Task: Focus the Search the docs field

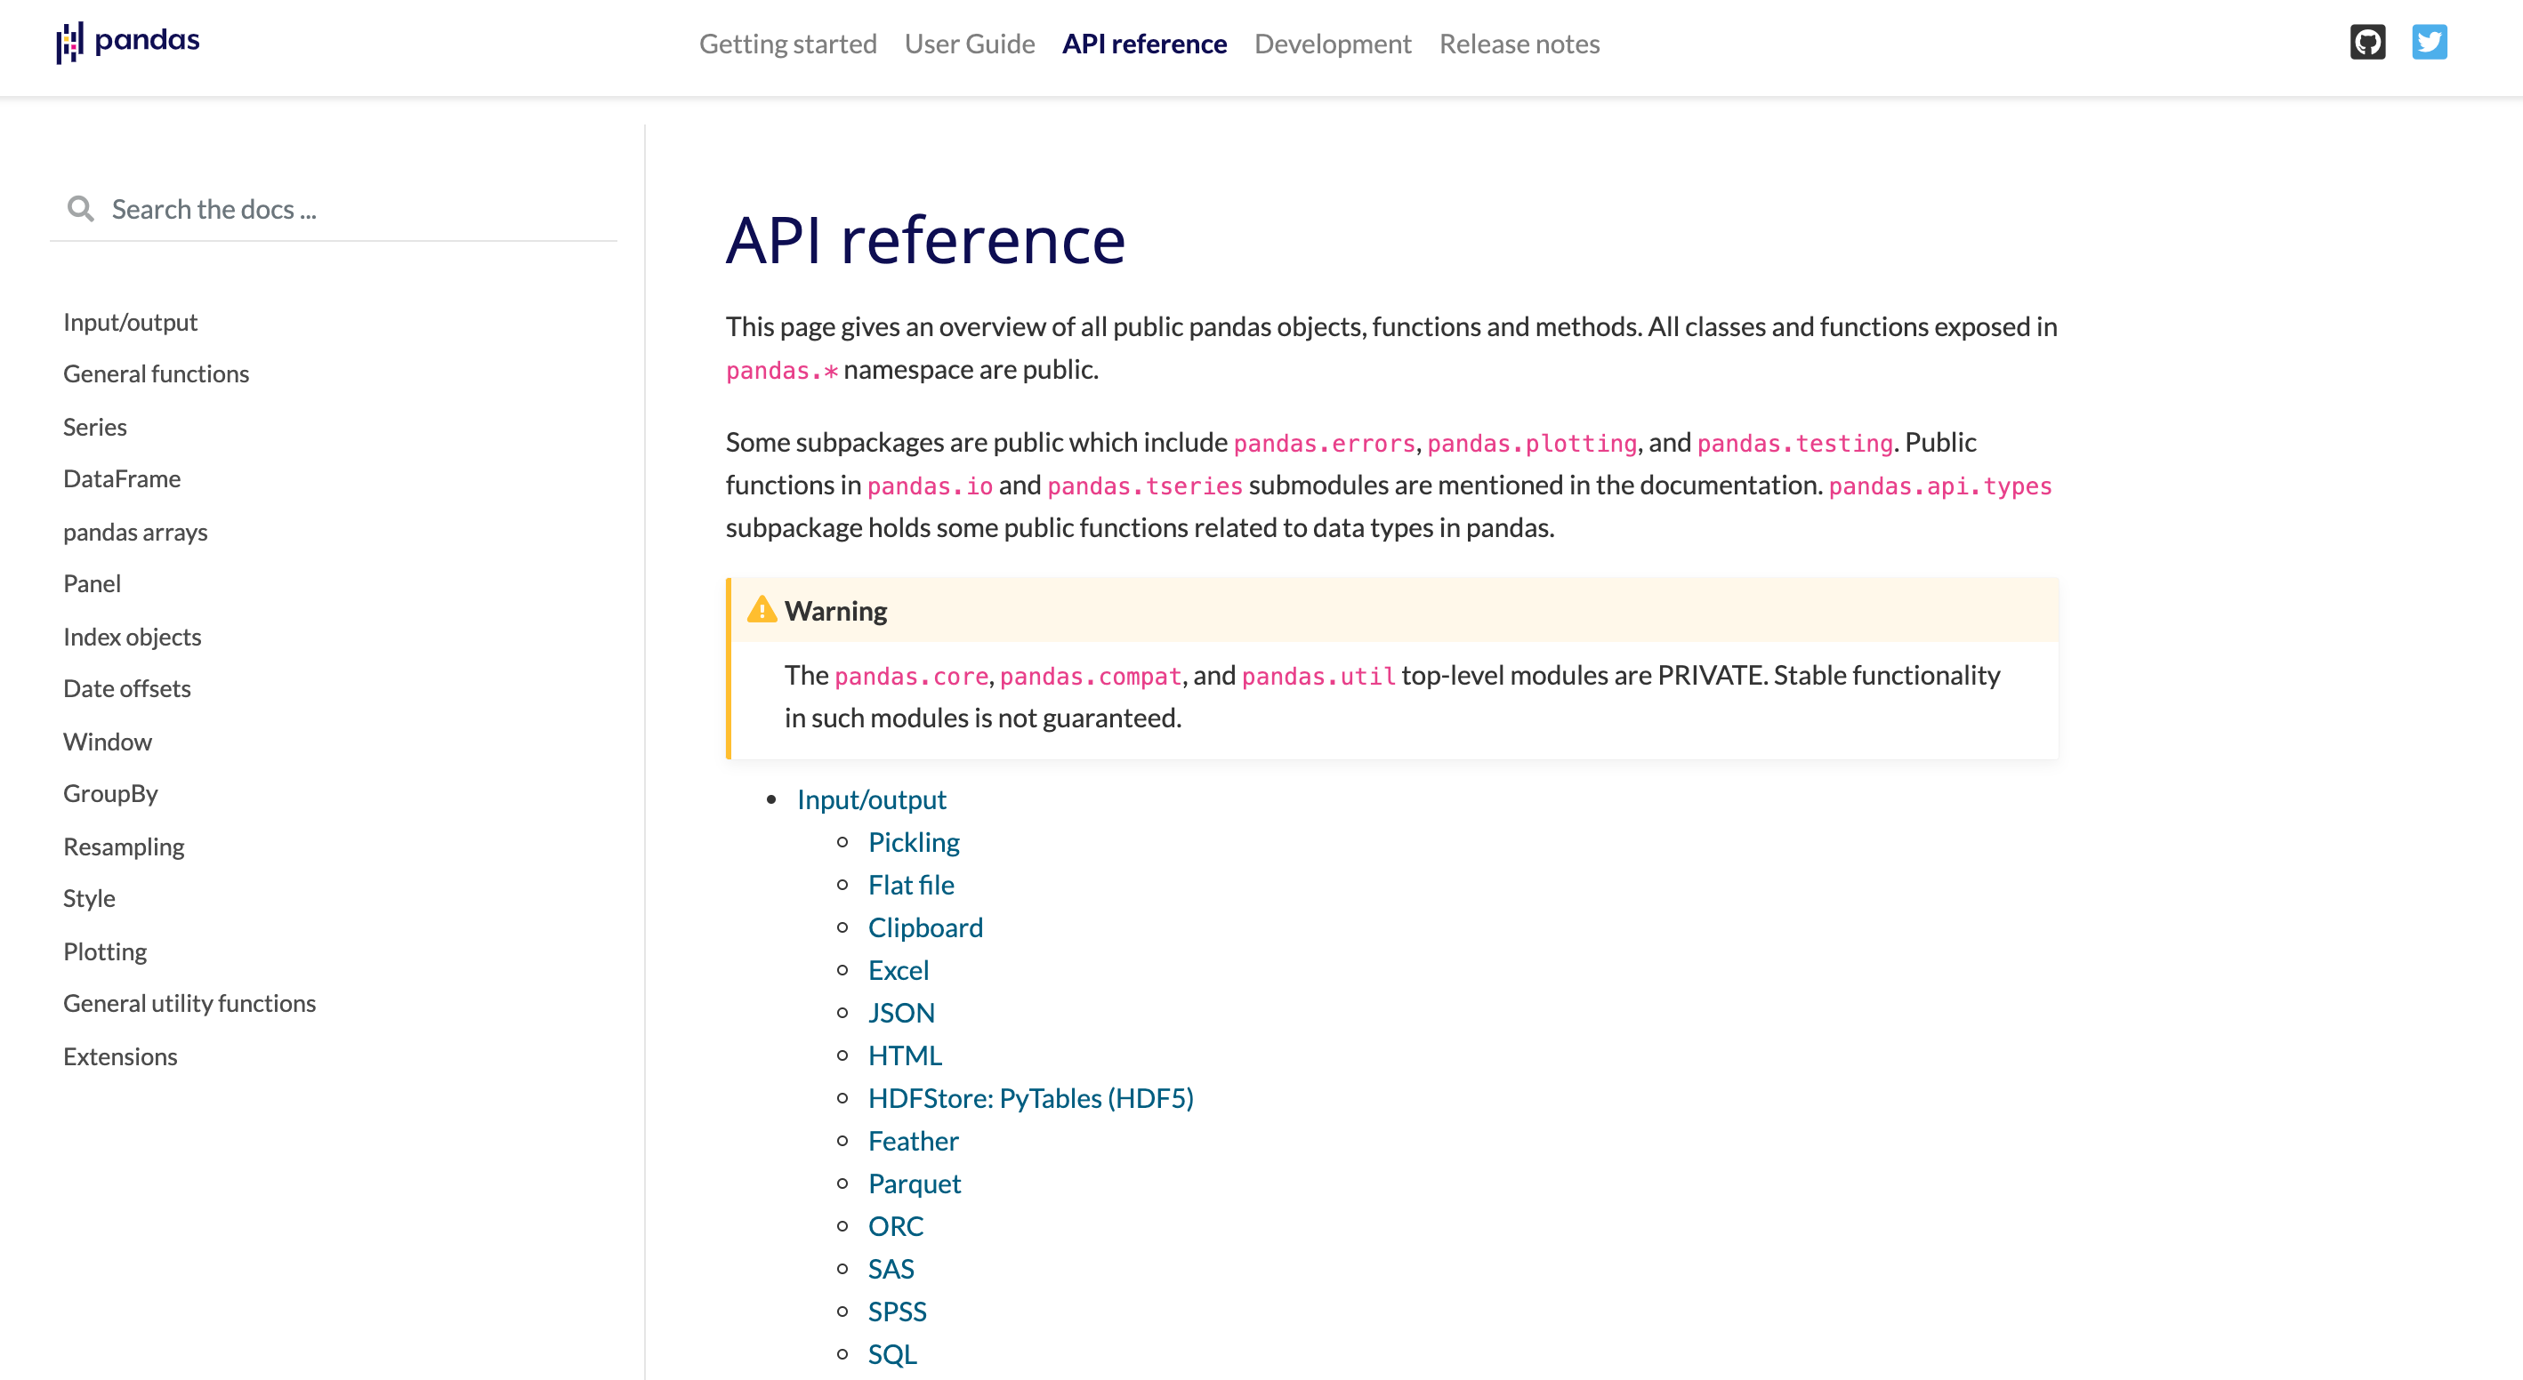Action: (x=352, y=208)
